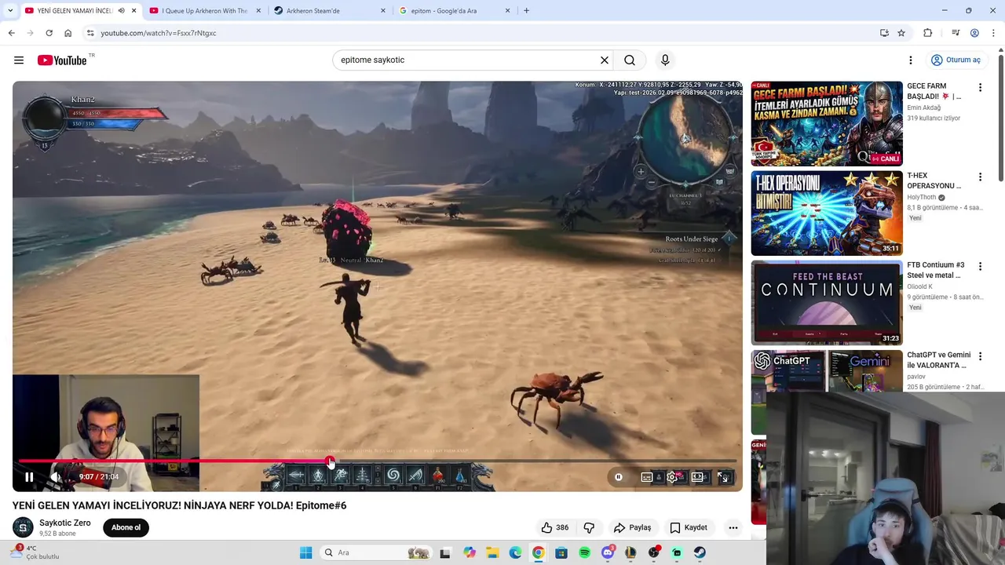The image size is (1005, 565).
Task: Open the GECE FARM BAŞLADI live thumbnail
Action: pyautogui.click(x=827, y=123)
